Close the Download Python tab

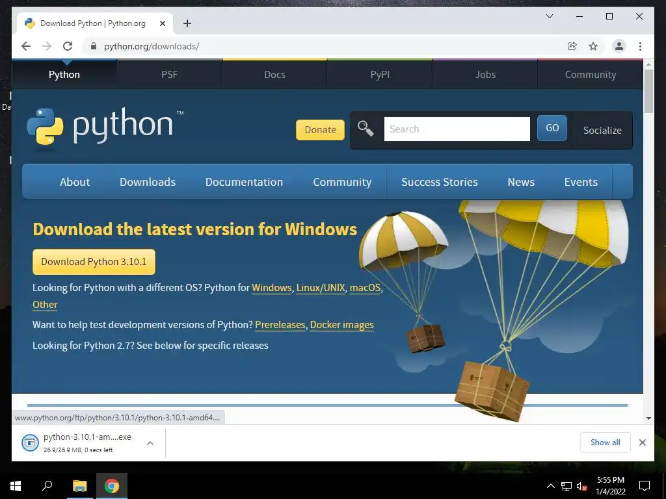162,23
